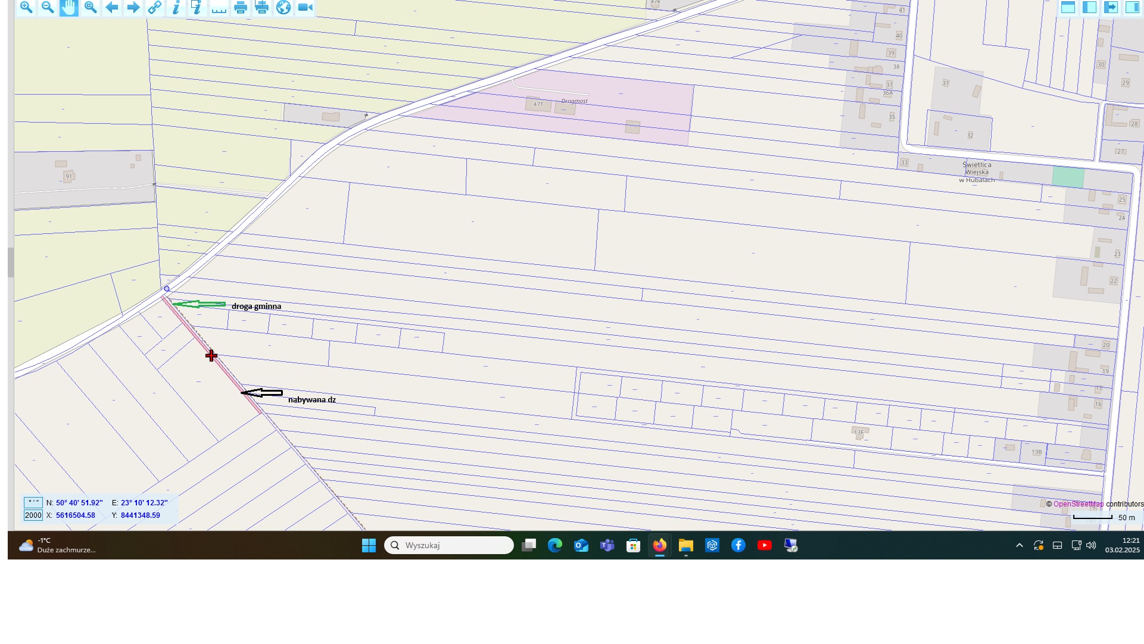Click the globe icon in toolbar
Image resolution: width=1144 pixels, height=644 pixels.
tap(283, 7)
